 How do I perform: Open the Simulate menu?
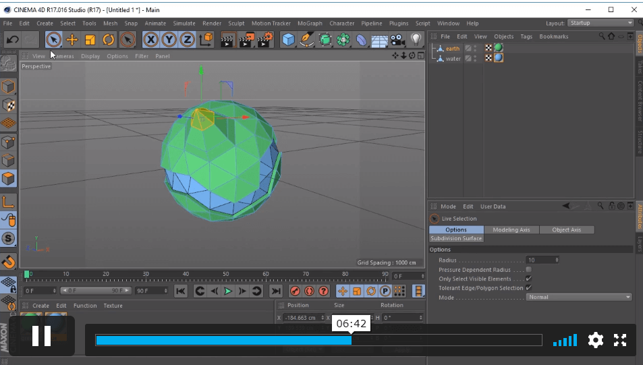pyautogui.click(x=184, y=24)
